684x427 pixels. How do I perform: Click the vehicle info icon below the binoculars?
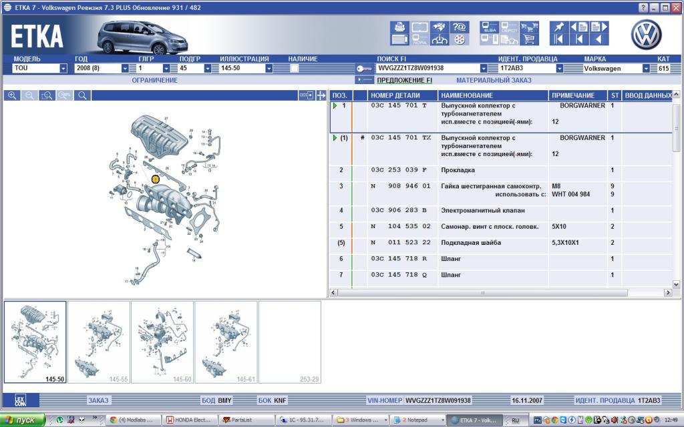point(440,39)
